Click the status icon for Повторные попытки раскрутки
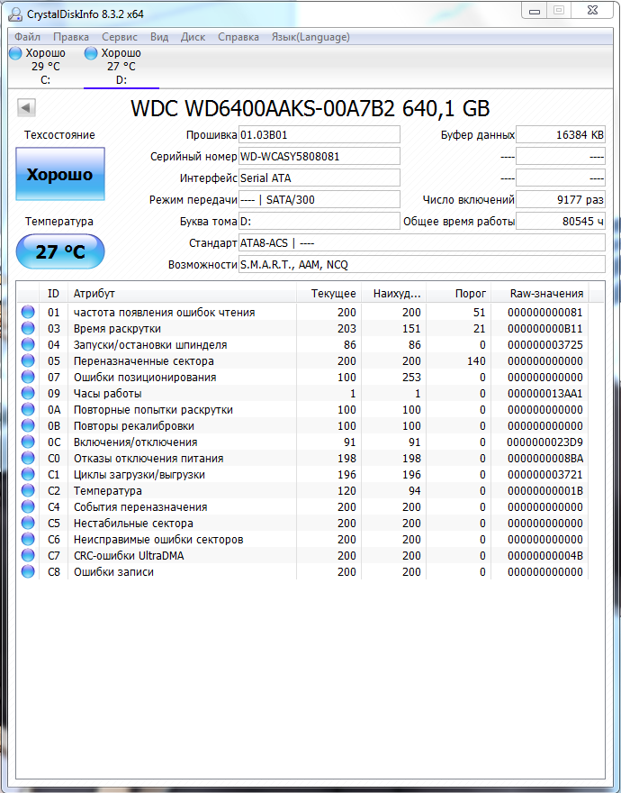Screen dimensions: 621x793 (x=28, y=409)
